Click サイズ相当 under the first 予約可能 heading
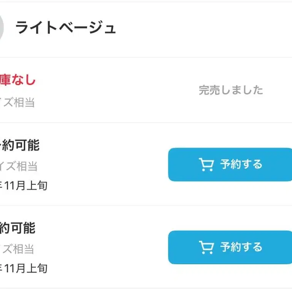 pos(19,166)
